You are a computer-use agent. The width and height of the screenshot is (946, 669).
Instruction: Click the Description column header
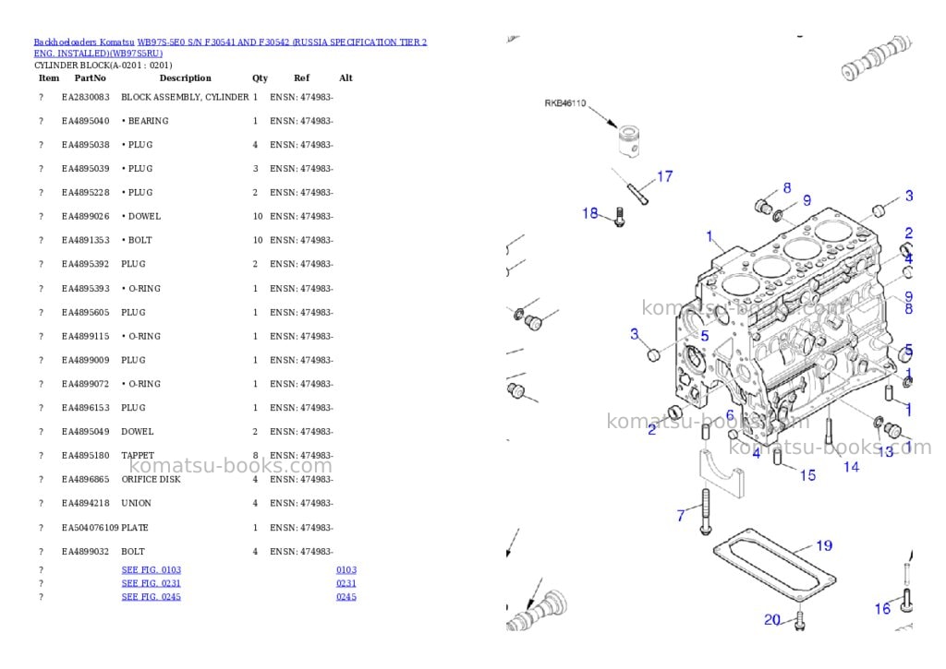tap(185, 78)
